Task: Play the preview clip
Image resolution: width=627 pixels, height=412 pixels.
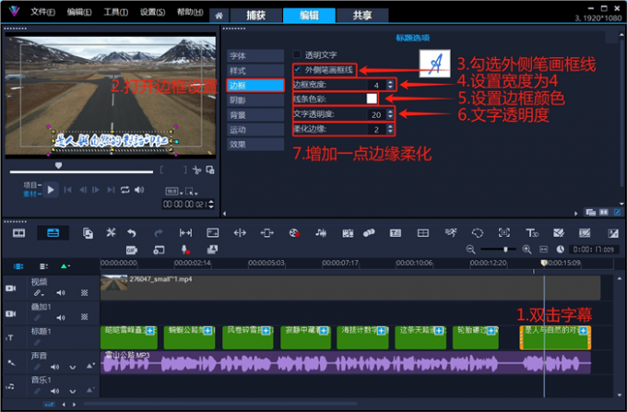Action: (51, 190)
